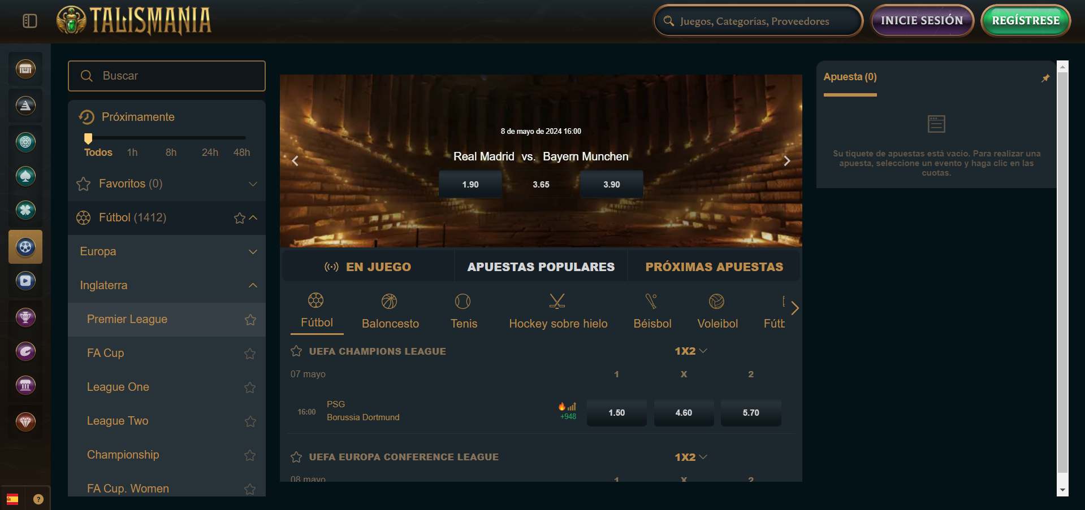Switch to the Apuestas Populares tab

point(541,267)
